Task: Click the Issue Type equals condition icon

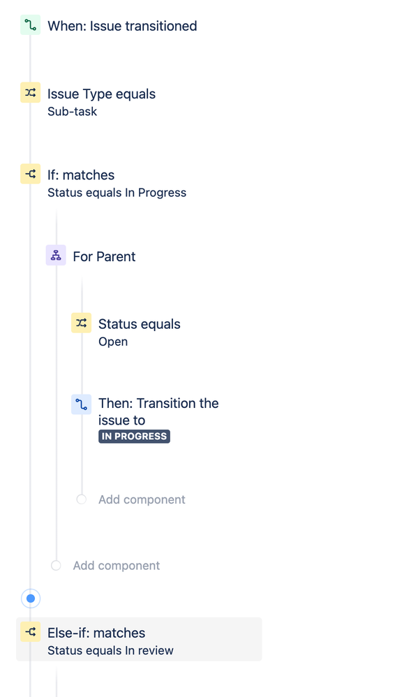Action: (30, 92)
